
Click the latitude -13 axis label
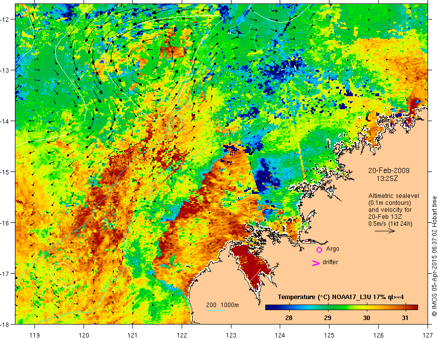point(5,70)
